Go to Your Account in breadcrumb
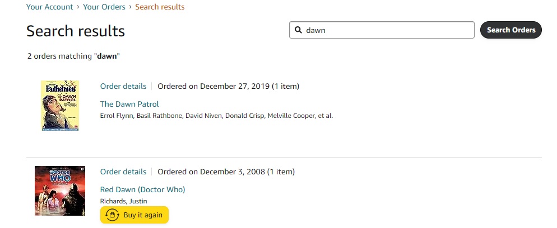This screenshot has height=228, width=557. (50, 7)
